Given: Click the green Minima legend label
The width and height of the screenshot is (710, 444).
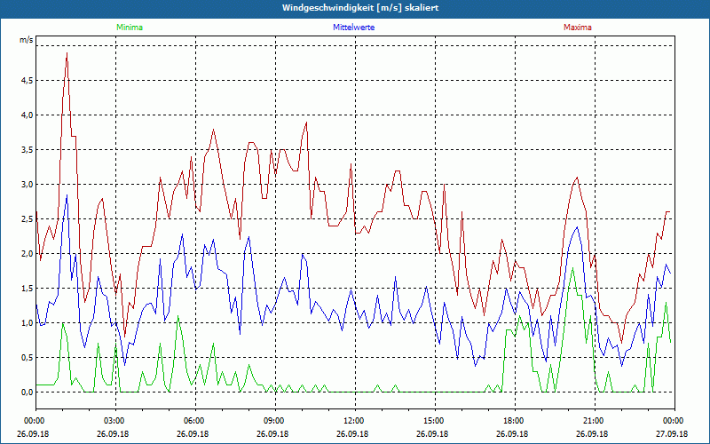Looking at the screenshot, I should [130, 28].
